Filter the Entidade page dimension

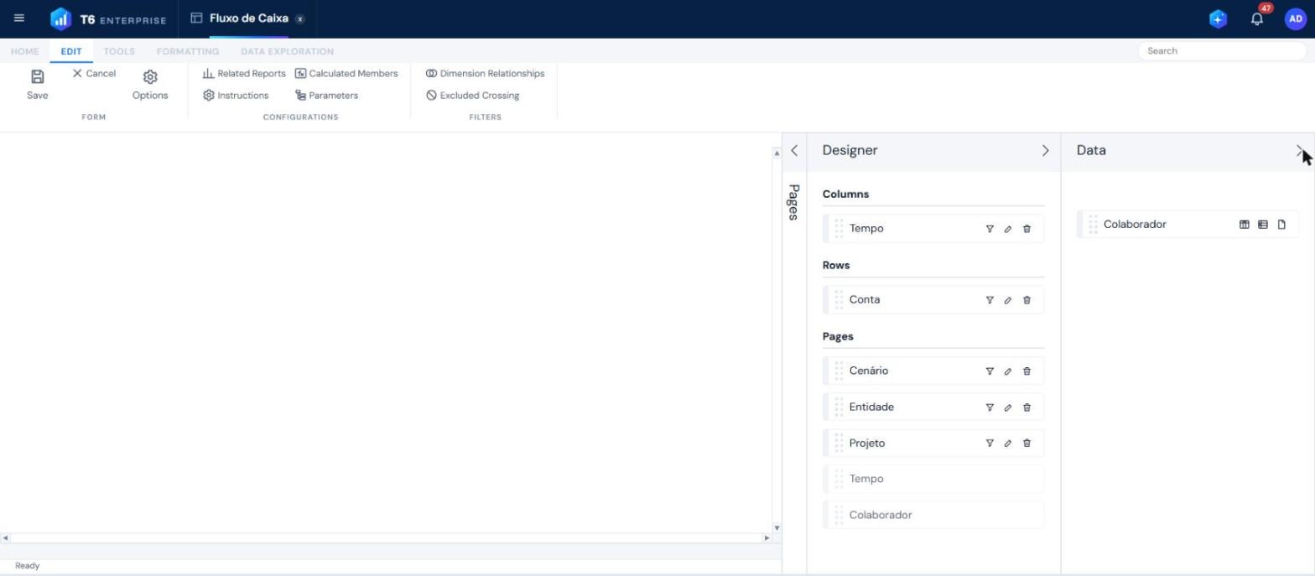tap(990, 407)
